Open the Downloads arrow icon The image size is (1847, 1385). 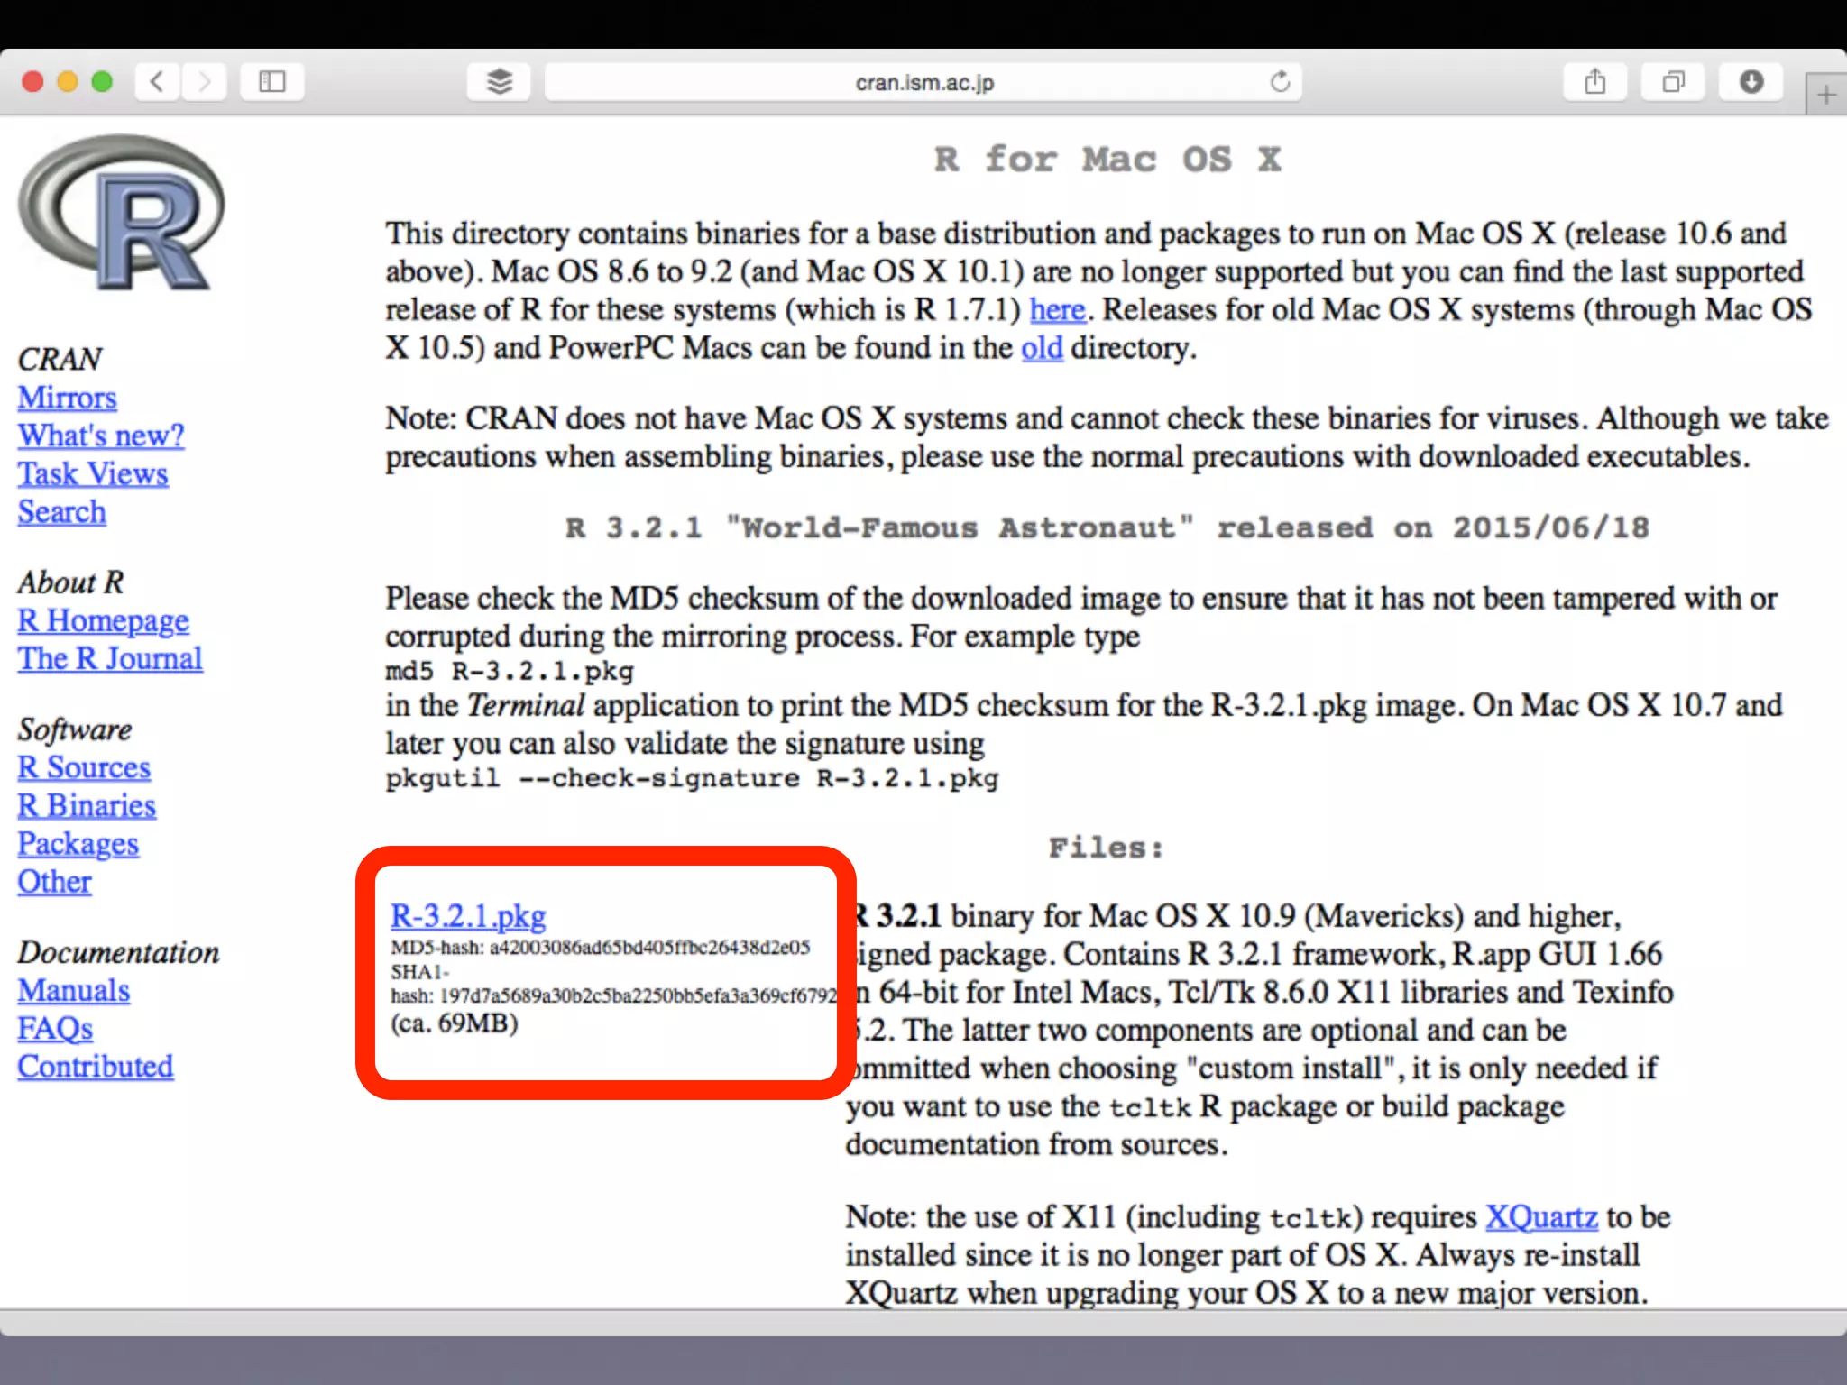tap(1751, 82)
